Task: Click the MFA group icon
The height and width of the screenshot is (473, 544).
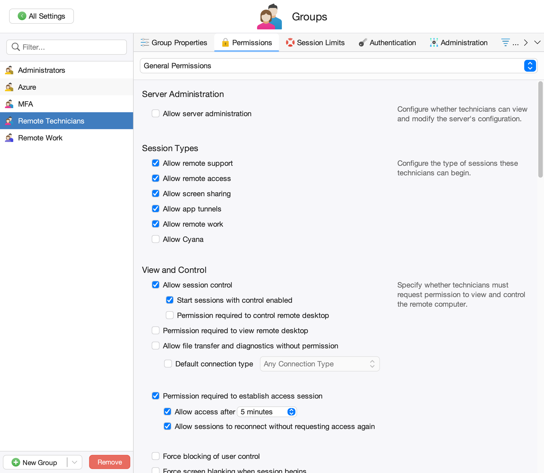Action: click(x=9, y=104)
